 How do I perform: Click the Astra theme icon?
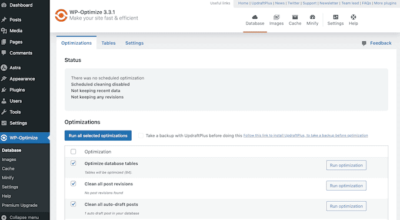point(4,68)
